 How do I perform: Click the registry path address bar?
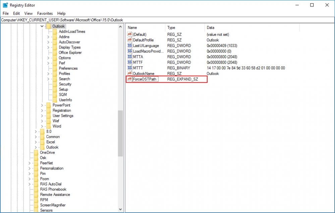pyautogui.click(x=167, y=20)
